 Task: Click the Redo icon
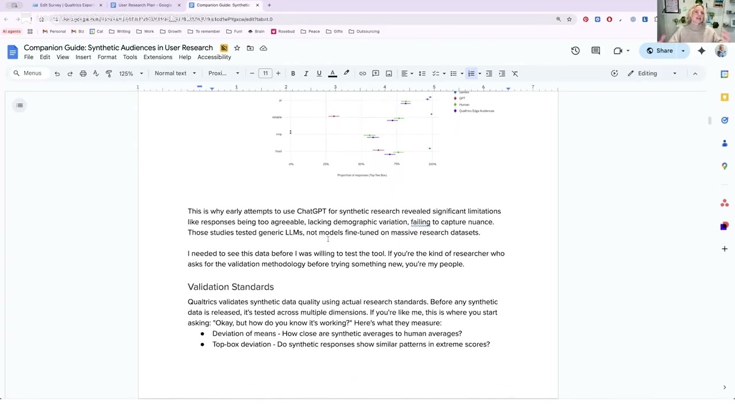coord(70,73)
